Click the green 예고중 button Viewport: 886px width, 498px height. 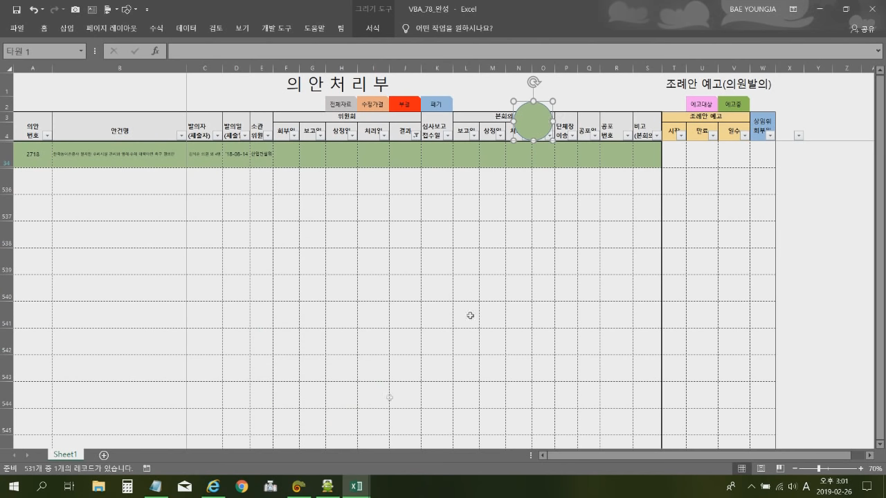point(734,104)
